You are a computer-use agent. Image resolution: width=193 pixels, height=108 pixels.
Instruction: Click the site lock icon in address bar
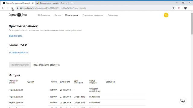[x=18, y=8]
